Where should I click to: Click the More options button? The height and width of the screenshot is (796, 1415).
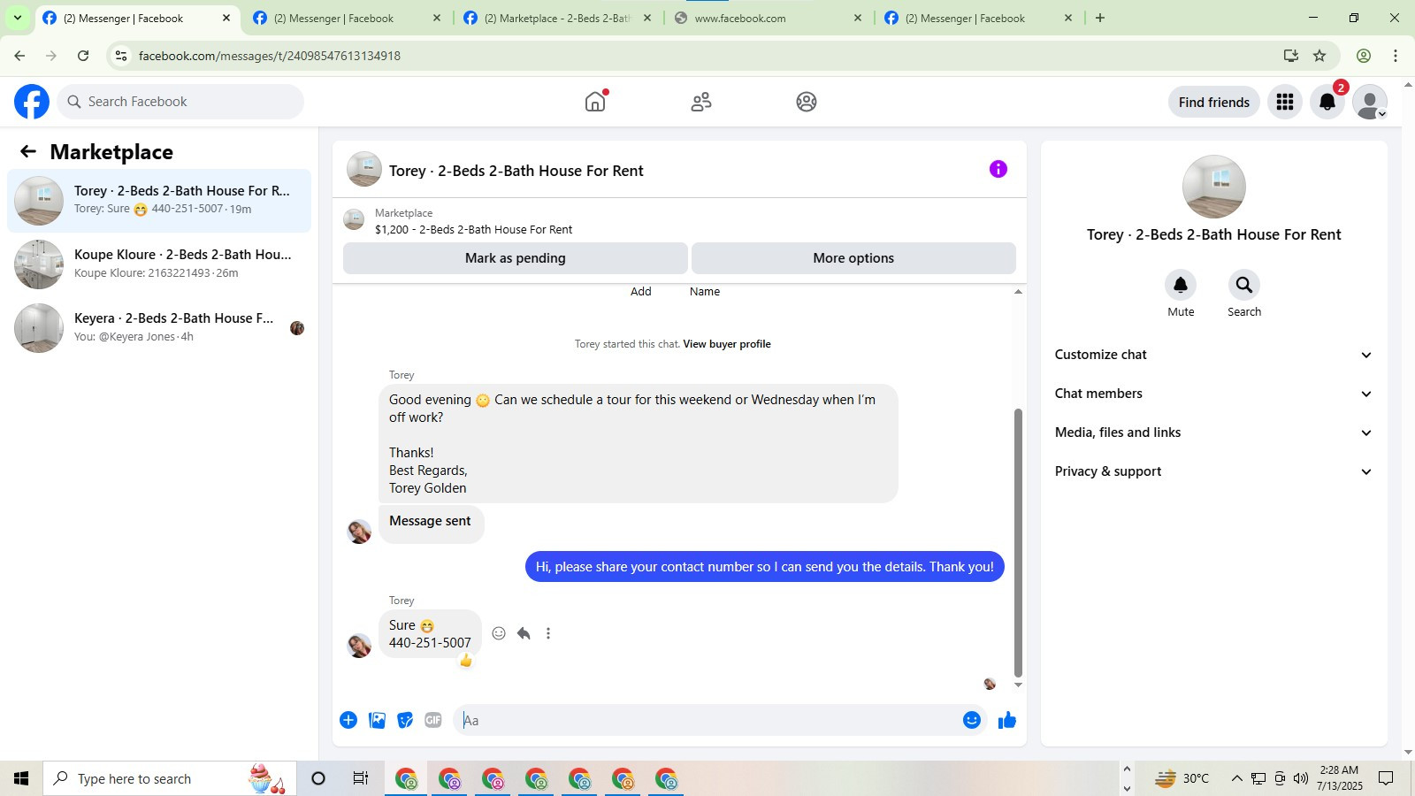853,258
